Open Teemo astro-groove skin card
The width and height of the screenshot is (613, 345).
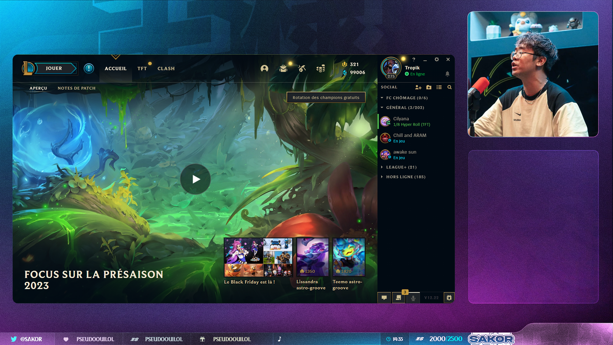349,257
